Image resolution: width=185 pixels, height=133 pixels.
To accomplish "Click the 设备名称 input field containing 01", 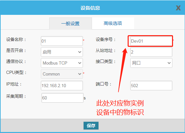I will [x=62, y=41].
